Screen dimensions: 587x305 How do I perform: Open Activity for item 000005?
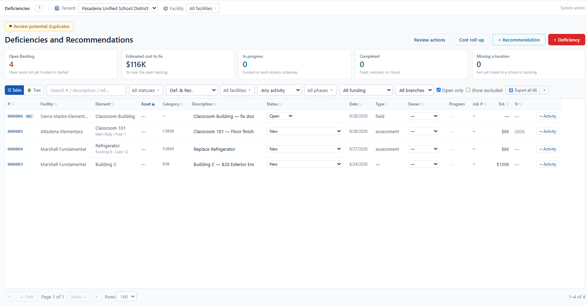click(x=547, y=131)
